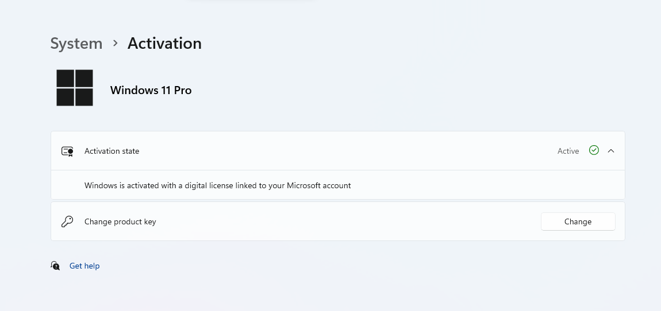Click the Get help headset icon

55,266
